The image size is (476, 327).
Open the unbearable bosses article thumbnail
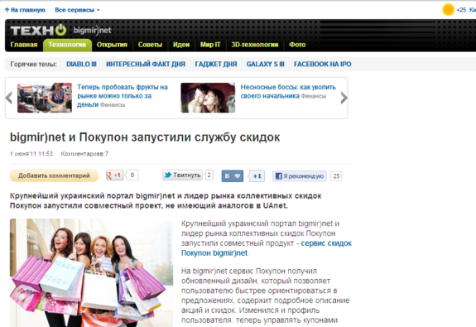(x=208, y=98)
